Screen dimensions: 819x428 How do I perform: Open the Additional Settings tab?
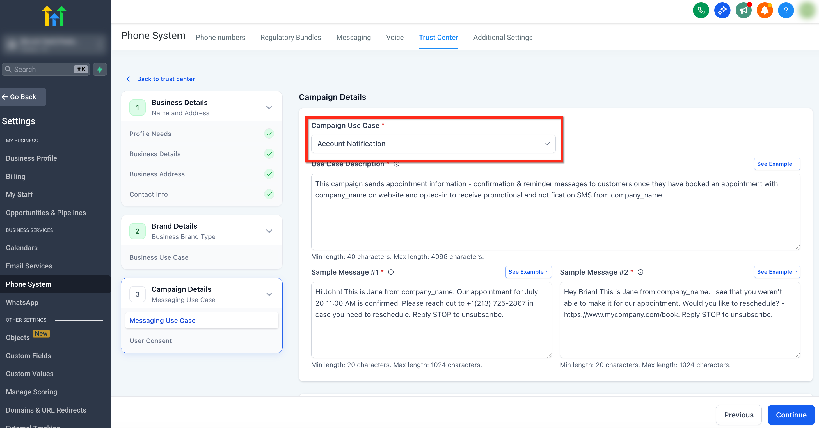(502, 38)
